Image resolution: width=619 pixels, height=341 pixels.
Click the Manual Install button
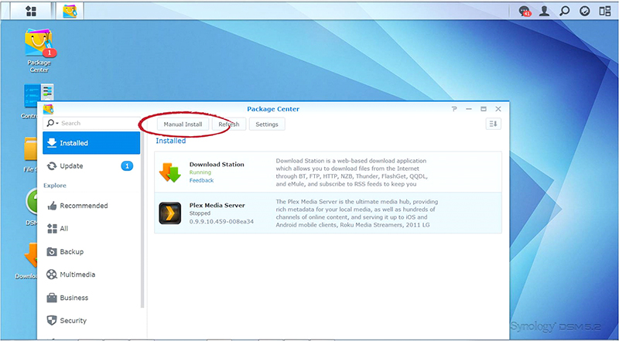[183, 124]
